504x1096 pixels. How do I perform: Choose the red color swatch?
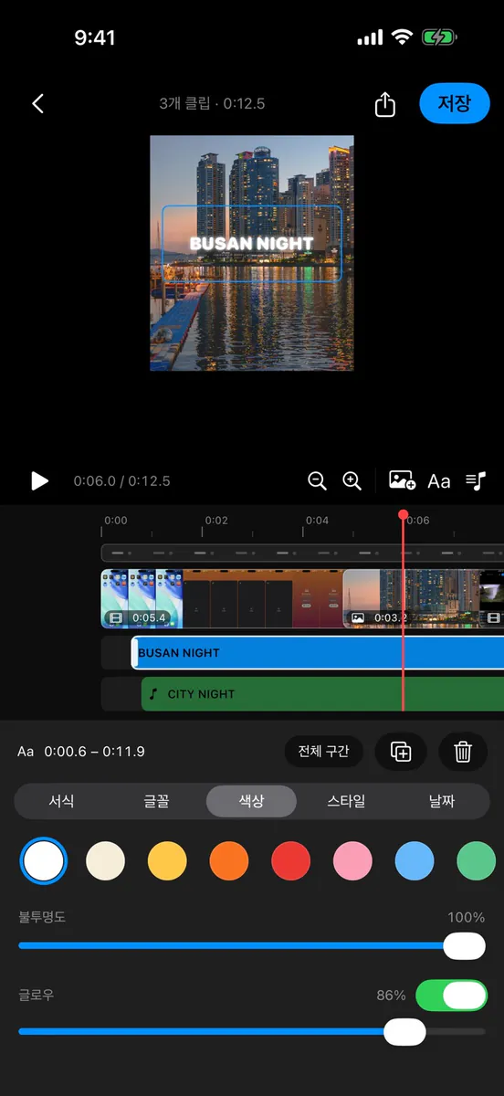[x=290, y=861]
